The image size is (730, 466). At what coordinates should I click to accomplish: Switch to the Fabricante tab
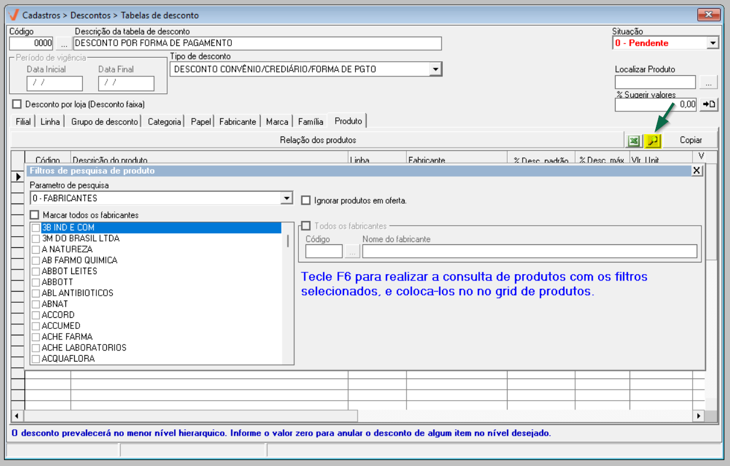[x=237, y=122]
